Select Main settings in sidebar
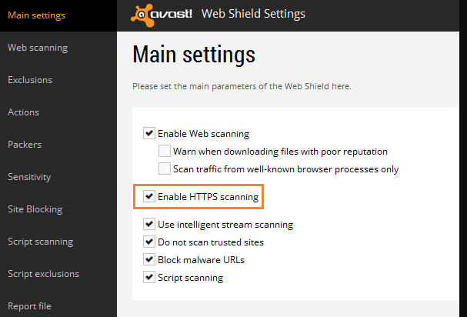Viewport: 467px width, 317px height. tap(37, 15)
